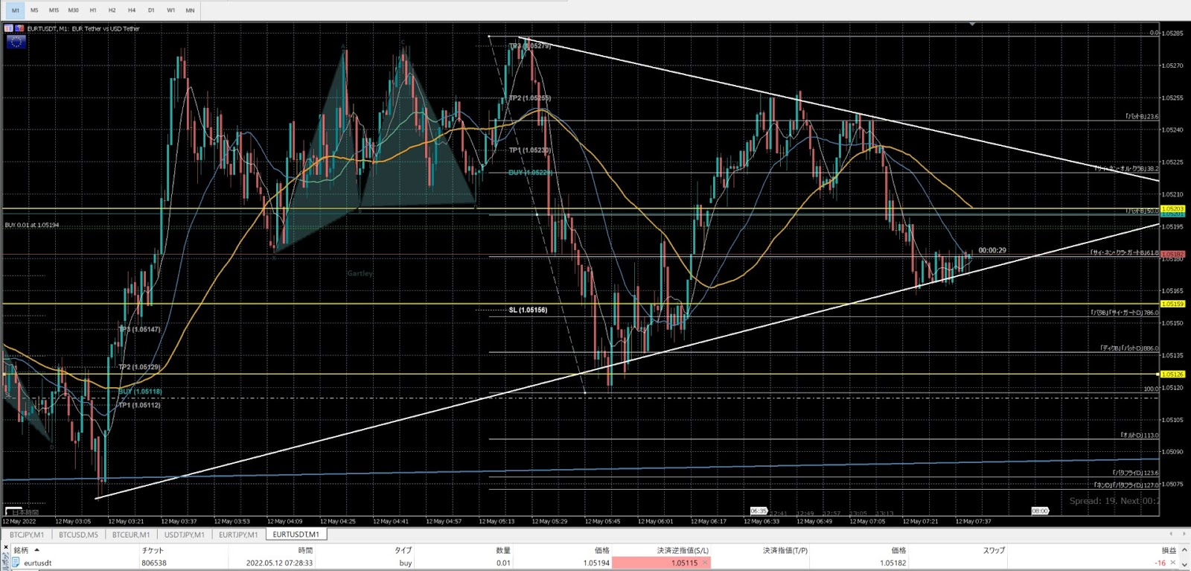Viewport: 1191px width, 571px height.
Task: Close the terminal panel with the X icon
Action: tap(6, 547)
